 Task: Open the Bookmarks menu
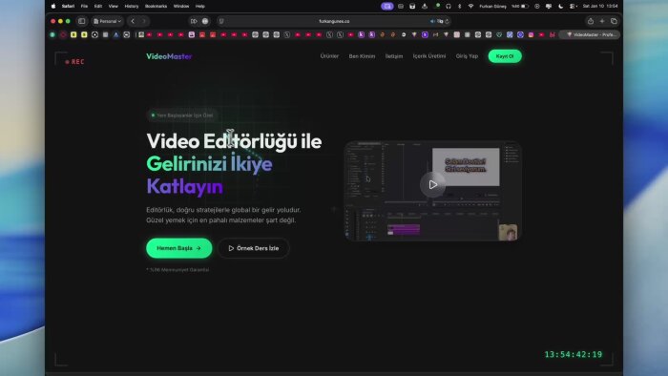coord(156,6)
